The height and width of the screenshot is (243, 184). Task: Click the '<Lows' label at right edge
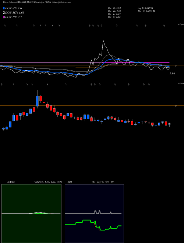[181, 83]
